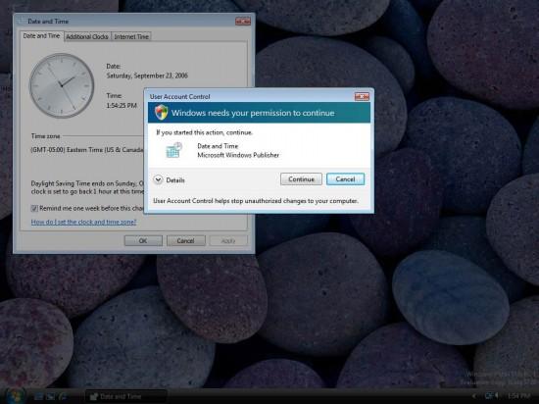Close the User Account Control dialog
The width and height of the screenshot is (539, 404).
pyautogui.click(x=362, y=97)
